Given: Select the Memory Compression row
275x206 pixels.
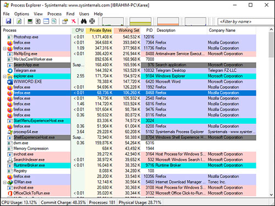Looking at the screenshot, I should pos(129,148).
